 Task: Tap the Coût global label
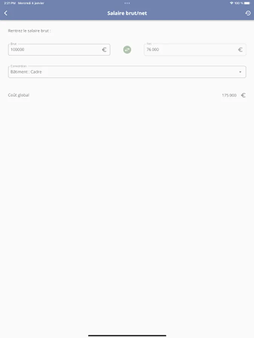point(18,95)
